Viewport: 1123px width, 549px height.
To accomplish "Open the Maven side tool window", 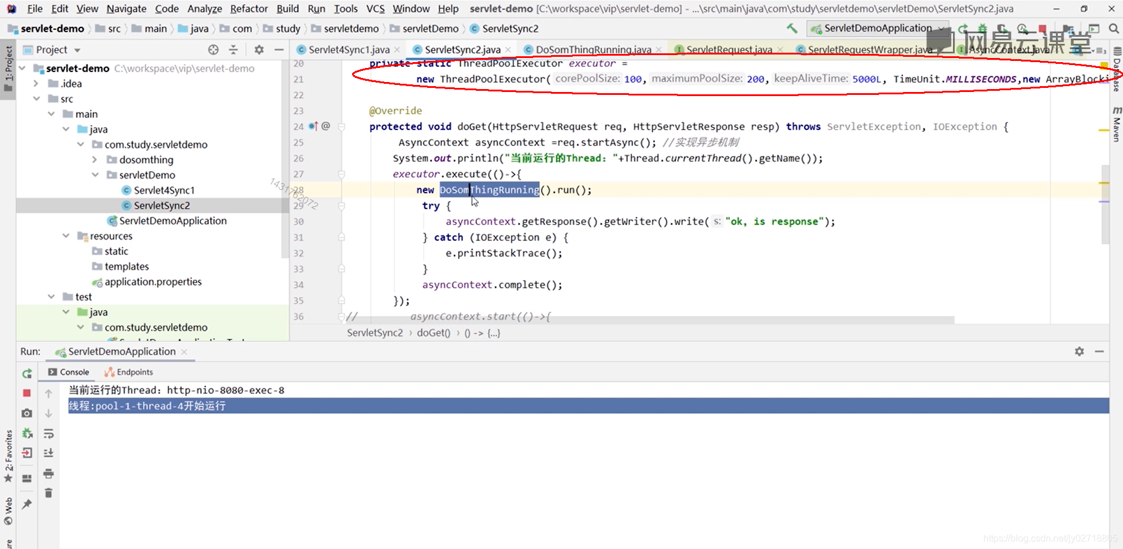I will (x=1117, y=124).
